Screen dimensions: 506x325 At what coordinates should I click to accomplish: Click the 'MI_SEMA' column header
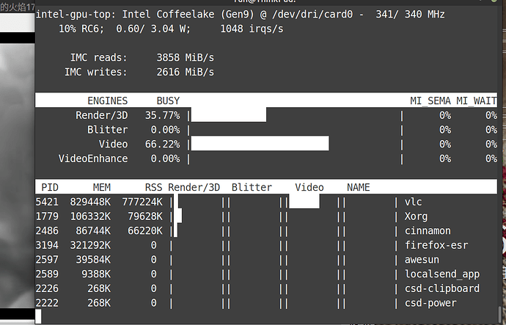click(x=430, y=101)
